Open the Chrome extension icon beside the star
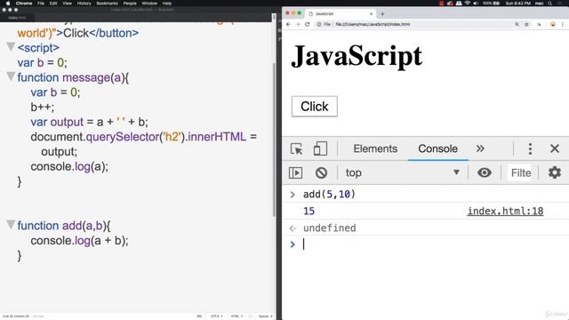Screen dimensions: 569x320 coord(540,24)
